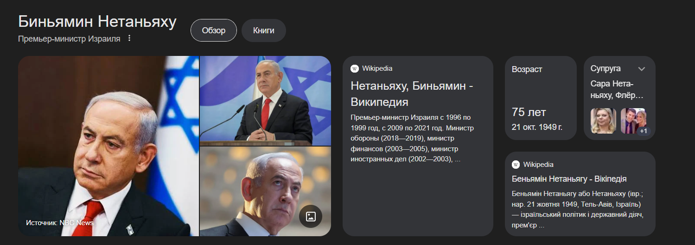Click the first spouse thumbnail photo
The image size is (695, 245).
603,121
